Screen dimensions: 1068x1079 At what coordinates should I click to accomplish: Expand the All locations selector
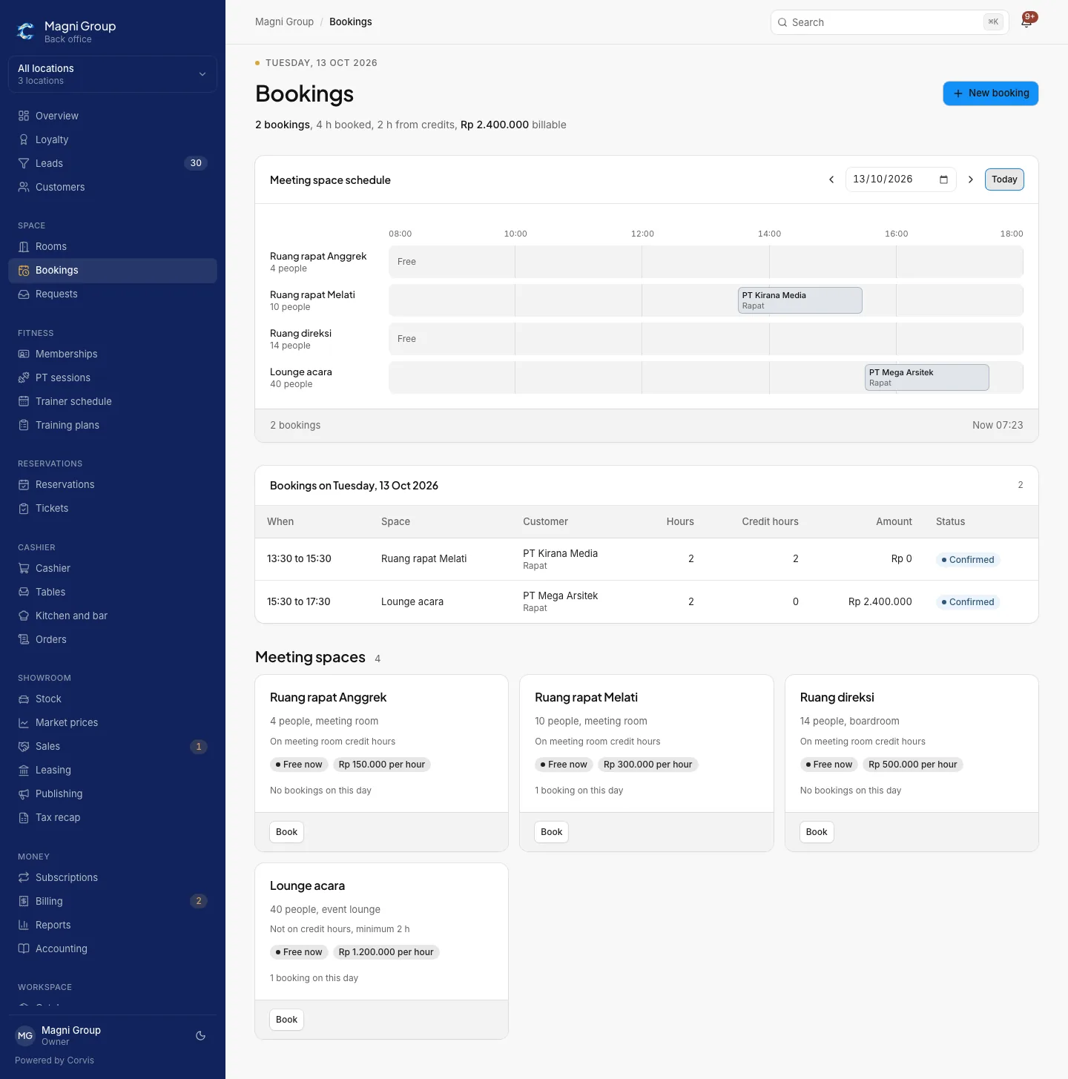(113, 74)
